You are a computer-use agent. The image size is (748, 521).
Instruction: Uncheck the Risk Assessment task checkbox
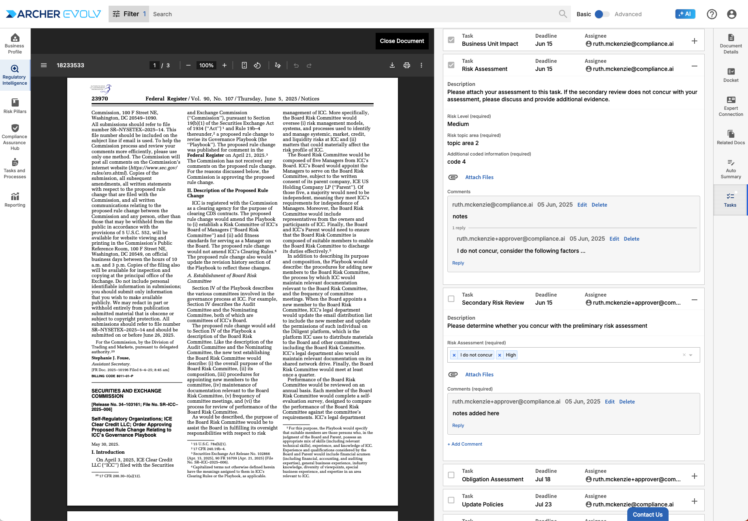[451, 65]
